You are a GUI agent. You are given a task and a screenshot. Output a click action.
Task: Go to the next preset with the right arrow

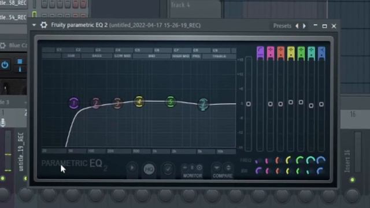tap(305, 25)
